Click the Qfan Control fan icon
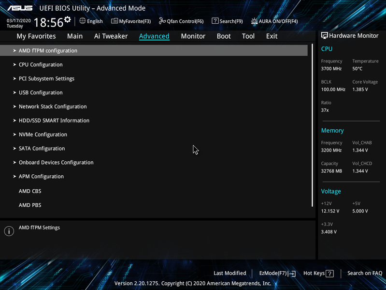The image size is (386, 290). point(162,21)
